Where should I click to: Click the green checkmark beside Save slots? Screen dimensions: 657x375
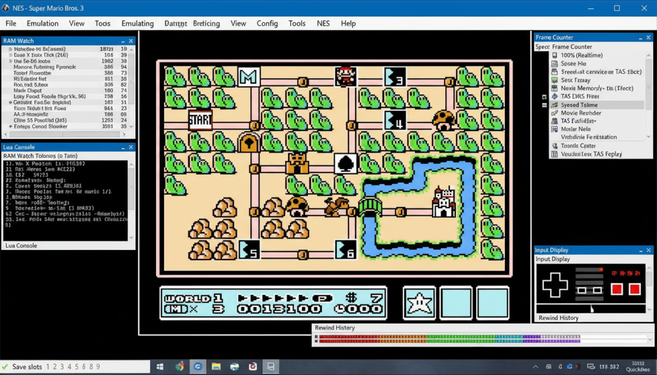(5, 367)
